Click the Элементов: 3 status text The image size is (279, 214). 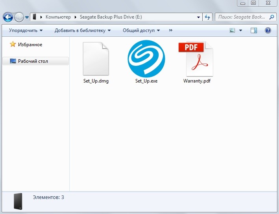(x=48, y=197)
